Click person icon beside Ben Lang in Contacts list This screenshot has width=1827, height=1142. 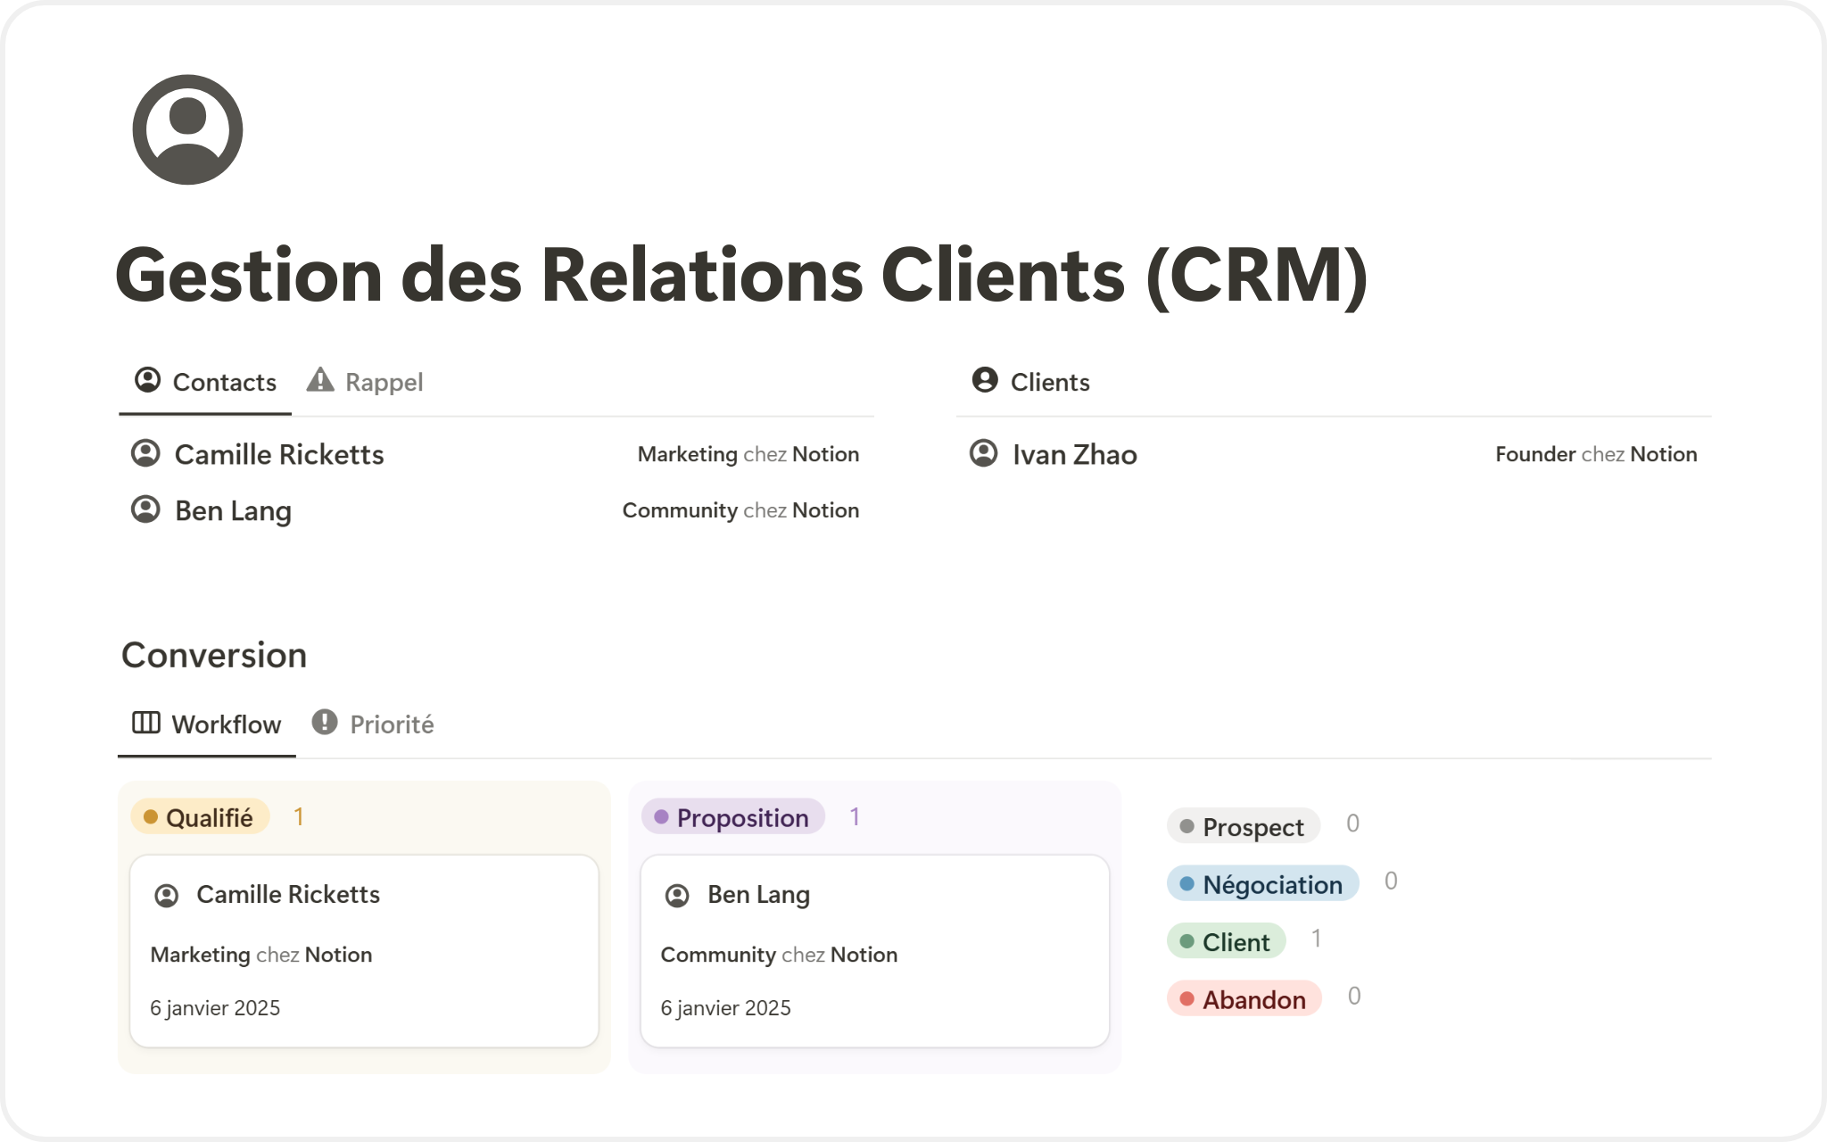coord(145,510)
